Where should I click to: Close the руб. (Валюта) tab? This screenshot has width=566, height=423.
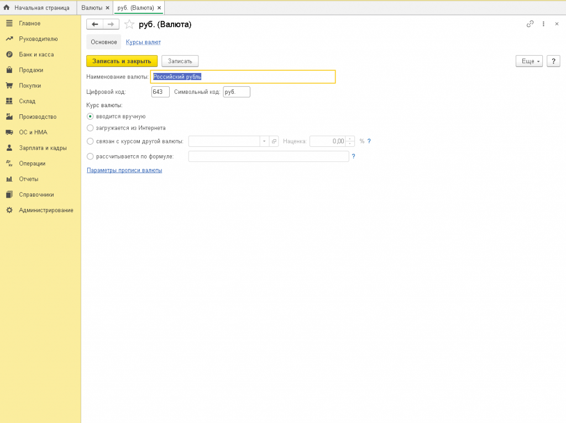click(159, 8)
